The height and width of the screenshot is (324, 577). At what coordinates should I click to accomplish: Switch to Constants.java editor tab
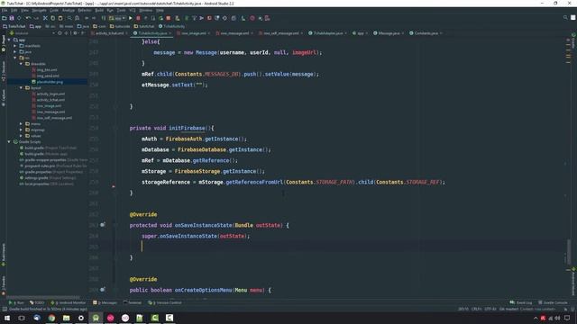(426, 33)
